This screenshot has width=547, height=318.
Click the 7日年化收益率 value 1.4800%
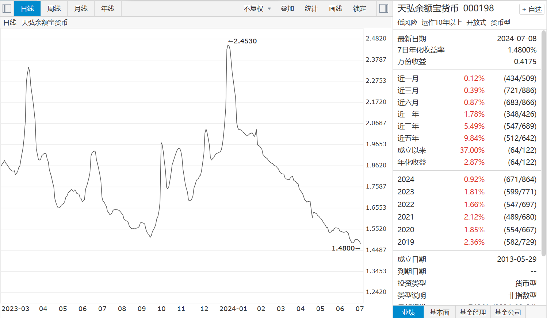pyautogui.click(x=522, y=50)
